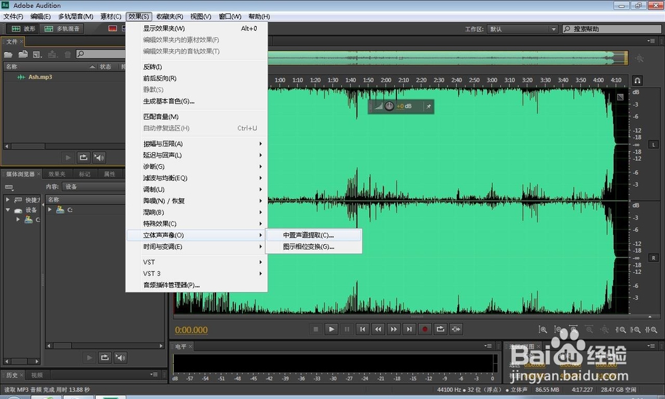Click the fast forward transport button
Image resolution: width=665 pixels, height=399 pixels.
394,329
